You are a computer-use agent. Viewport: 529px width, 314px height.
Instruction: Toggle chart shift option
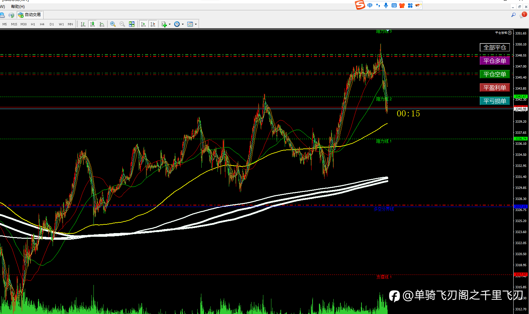(x=153, y=24)
